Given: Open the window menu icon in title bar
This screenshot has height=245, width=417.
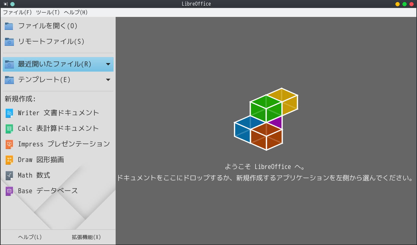Looking at the screenshot, I should [x=6, y=4].
